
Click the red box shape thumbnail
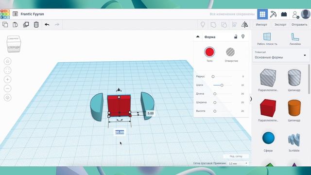tap(268, 108)
